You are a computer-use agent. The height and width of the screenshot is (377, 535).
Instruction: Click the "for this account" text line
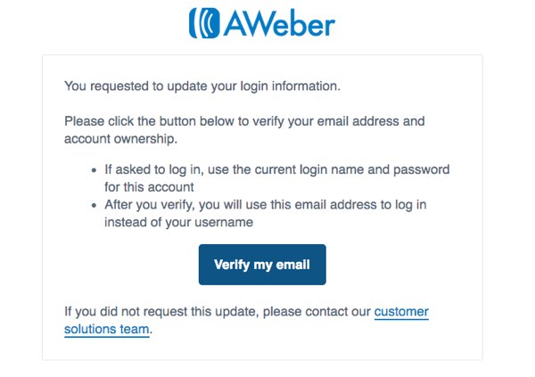coord(149,187)
